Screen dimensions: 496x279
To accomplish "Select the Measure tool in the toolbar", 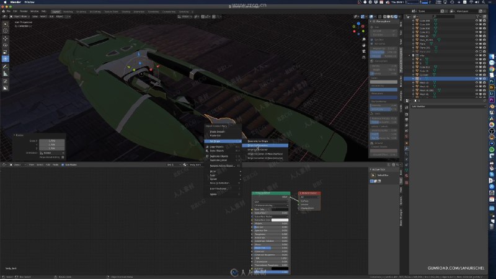I will coord(6,73).
